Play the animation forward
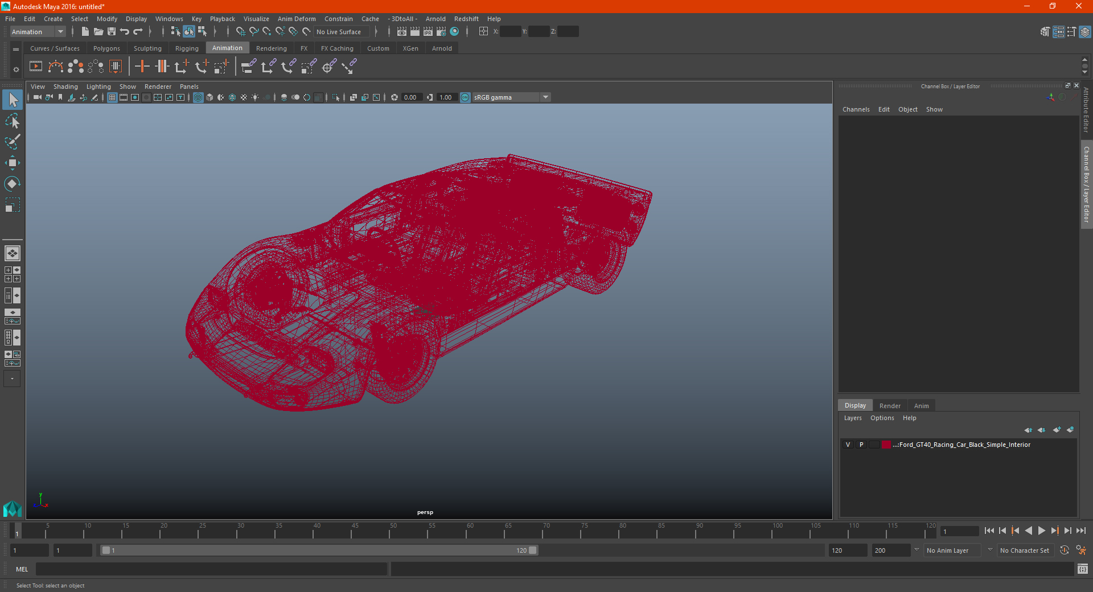 click(1041, 531)
